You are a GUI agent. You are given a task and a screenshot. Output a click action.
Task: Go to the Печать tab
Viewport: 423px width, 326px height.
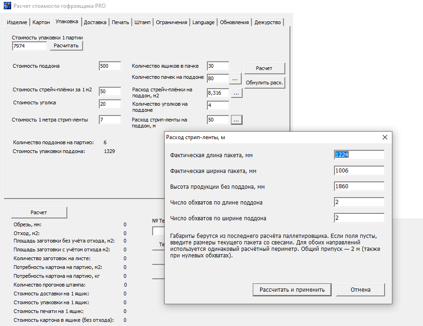(x=120, y=22)
